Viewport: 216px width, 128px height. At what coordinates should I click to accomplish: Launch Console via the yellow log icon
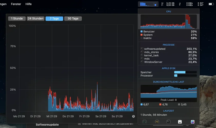point(157,122)
